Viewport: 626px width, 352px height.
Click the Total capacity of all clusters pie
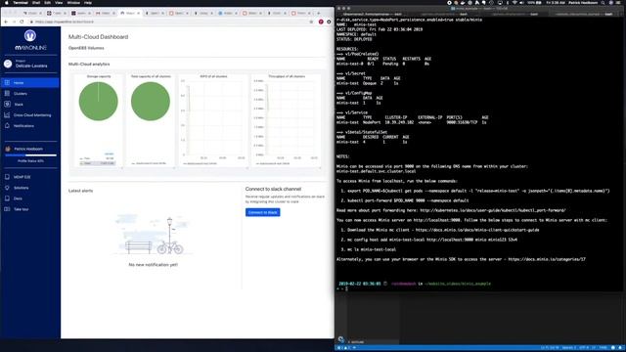150,102
